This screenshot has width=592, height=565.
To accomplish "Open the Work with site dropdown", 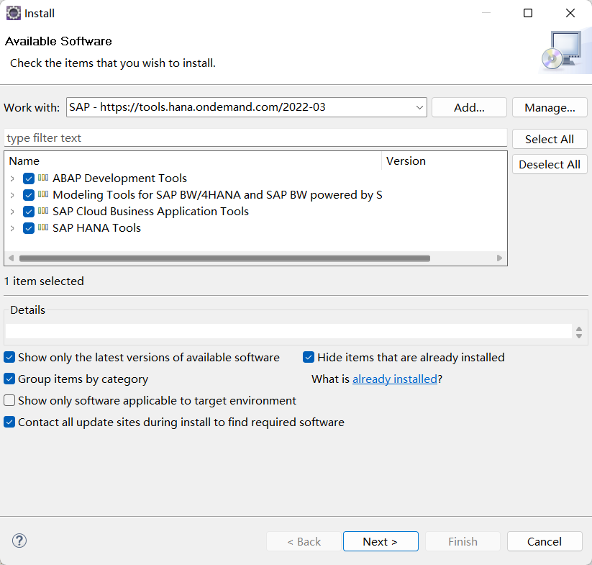I will tap(419, 107).
